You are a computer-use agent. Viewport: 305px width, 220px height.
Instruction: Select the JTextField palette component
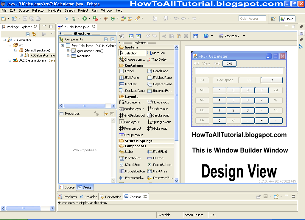[x=157, y=152]
